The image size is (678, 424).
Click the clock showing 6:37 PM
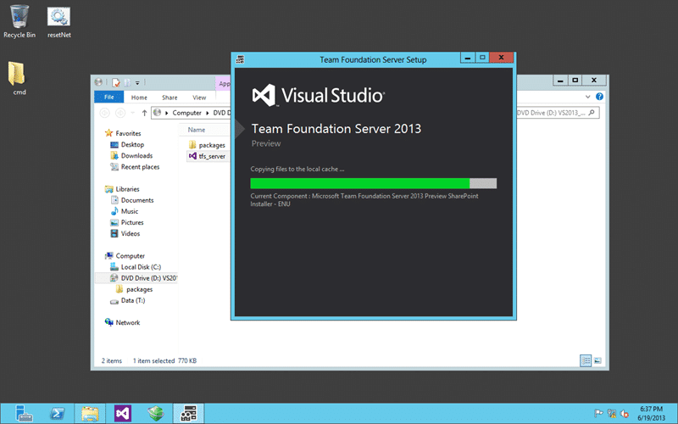(651, 413)
